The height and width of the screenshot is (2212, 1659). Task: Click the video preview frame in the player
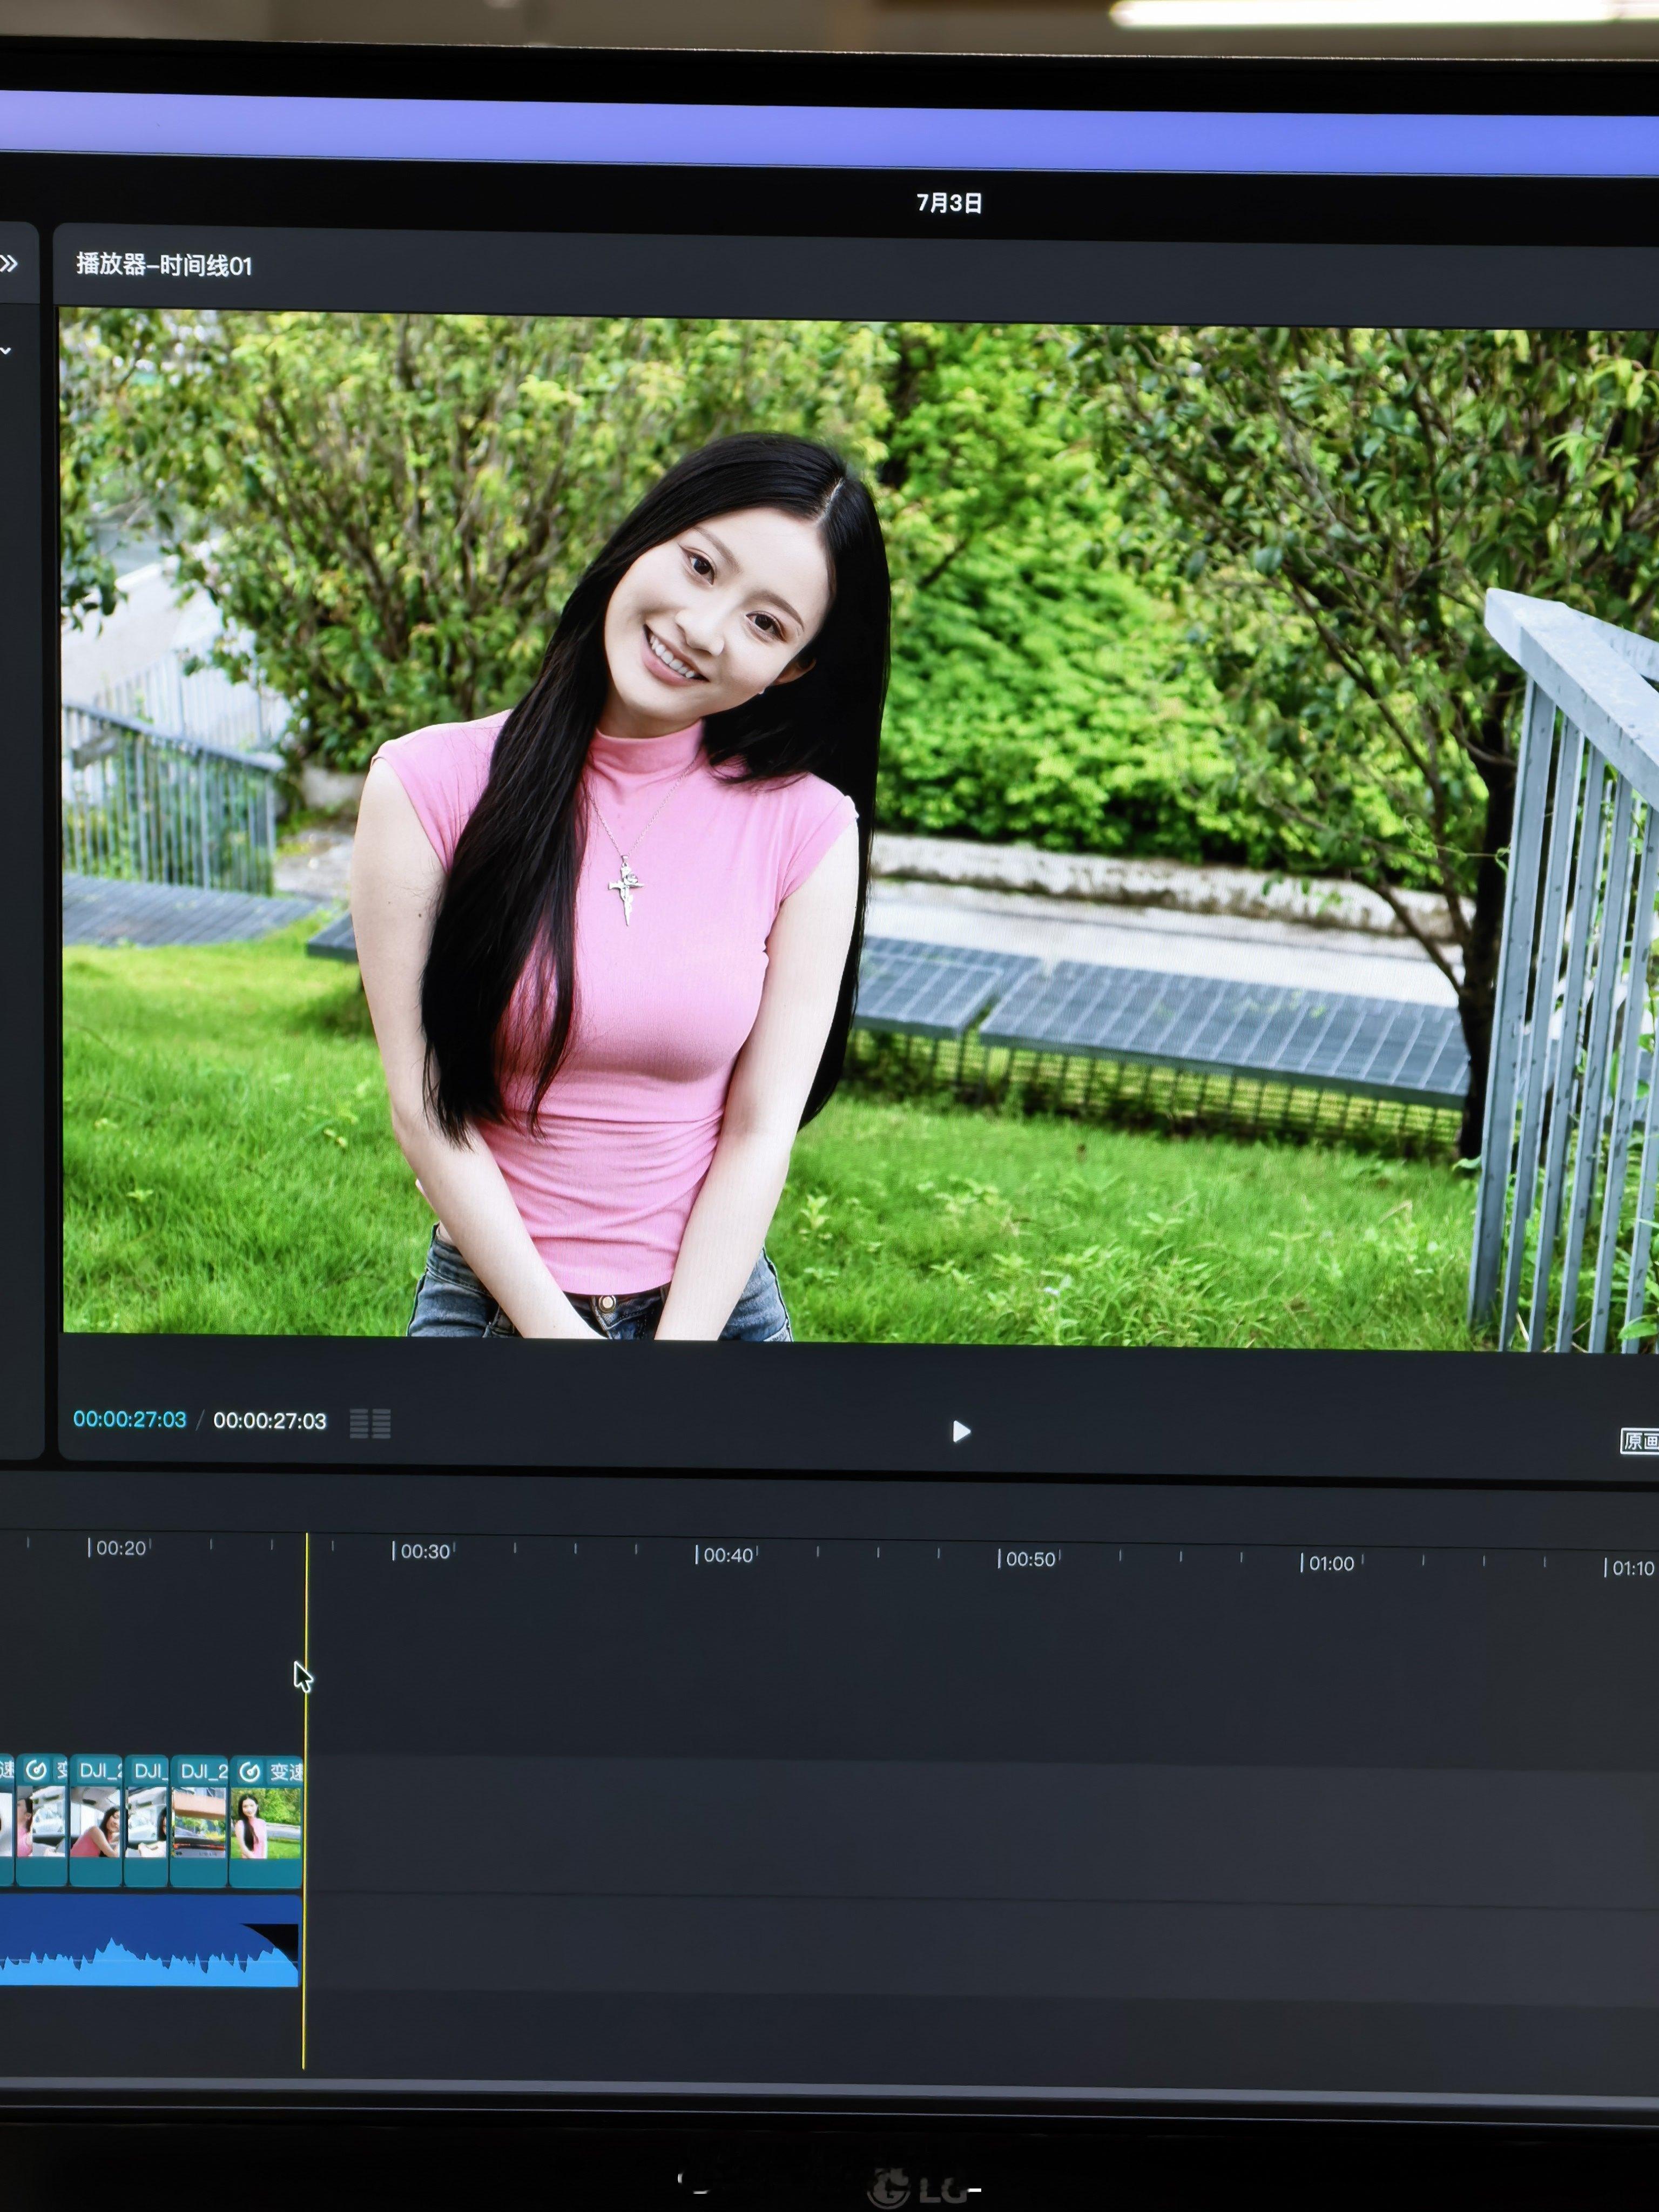[860, 830]
